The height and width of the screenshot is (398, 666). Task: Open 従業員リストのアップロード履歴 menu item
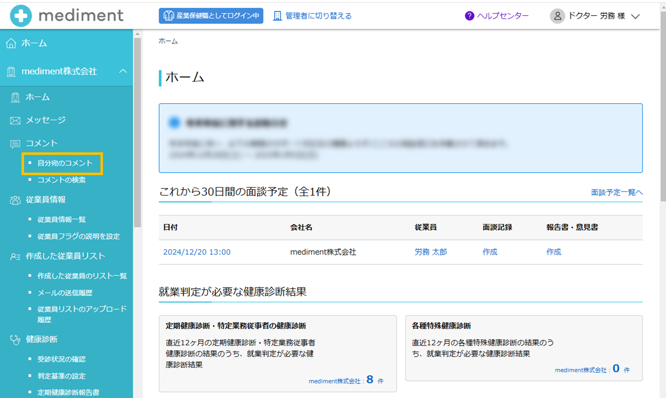[82, 314]
